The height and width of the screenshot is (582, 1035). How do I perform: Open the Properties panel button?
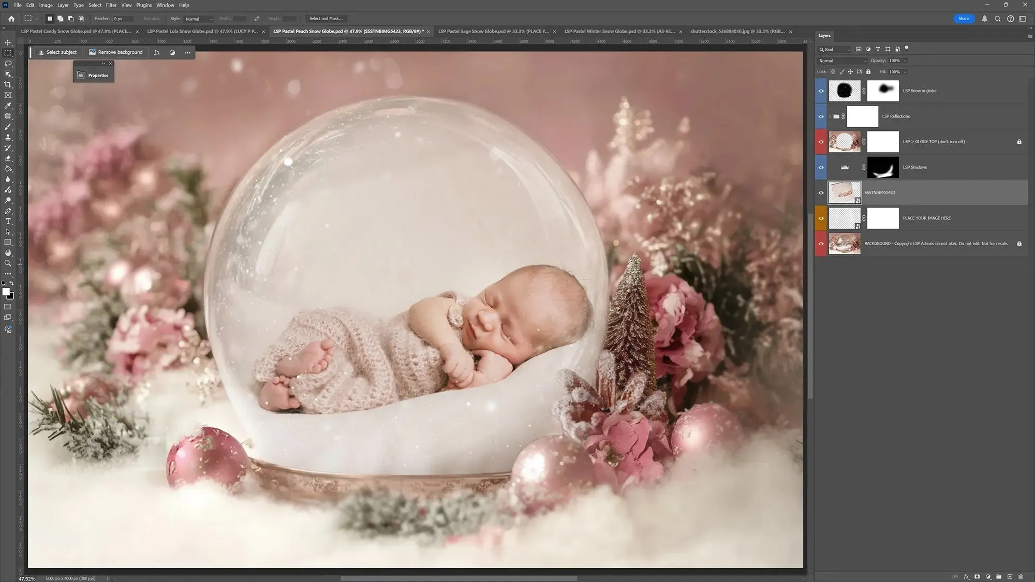pyautogui.click(x=93, y=76)
